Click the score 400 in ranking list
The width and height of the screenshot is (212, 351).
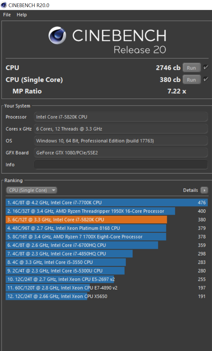pyautogui.click(x=202, y=211)
